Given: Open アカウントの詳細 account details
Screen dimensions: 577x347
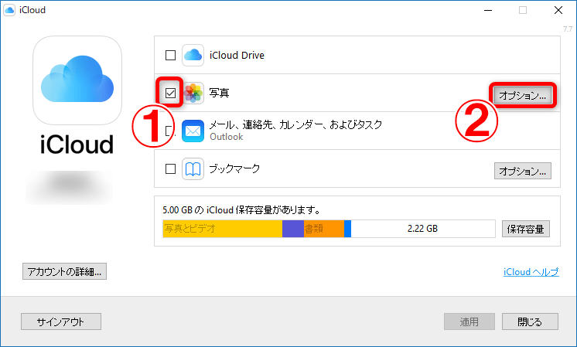Looking at the screenshot, I should [x=64, y=271].
